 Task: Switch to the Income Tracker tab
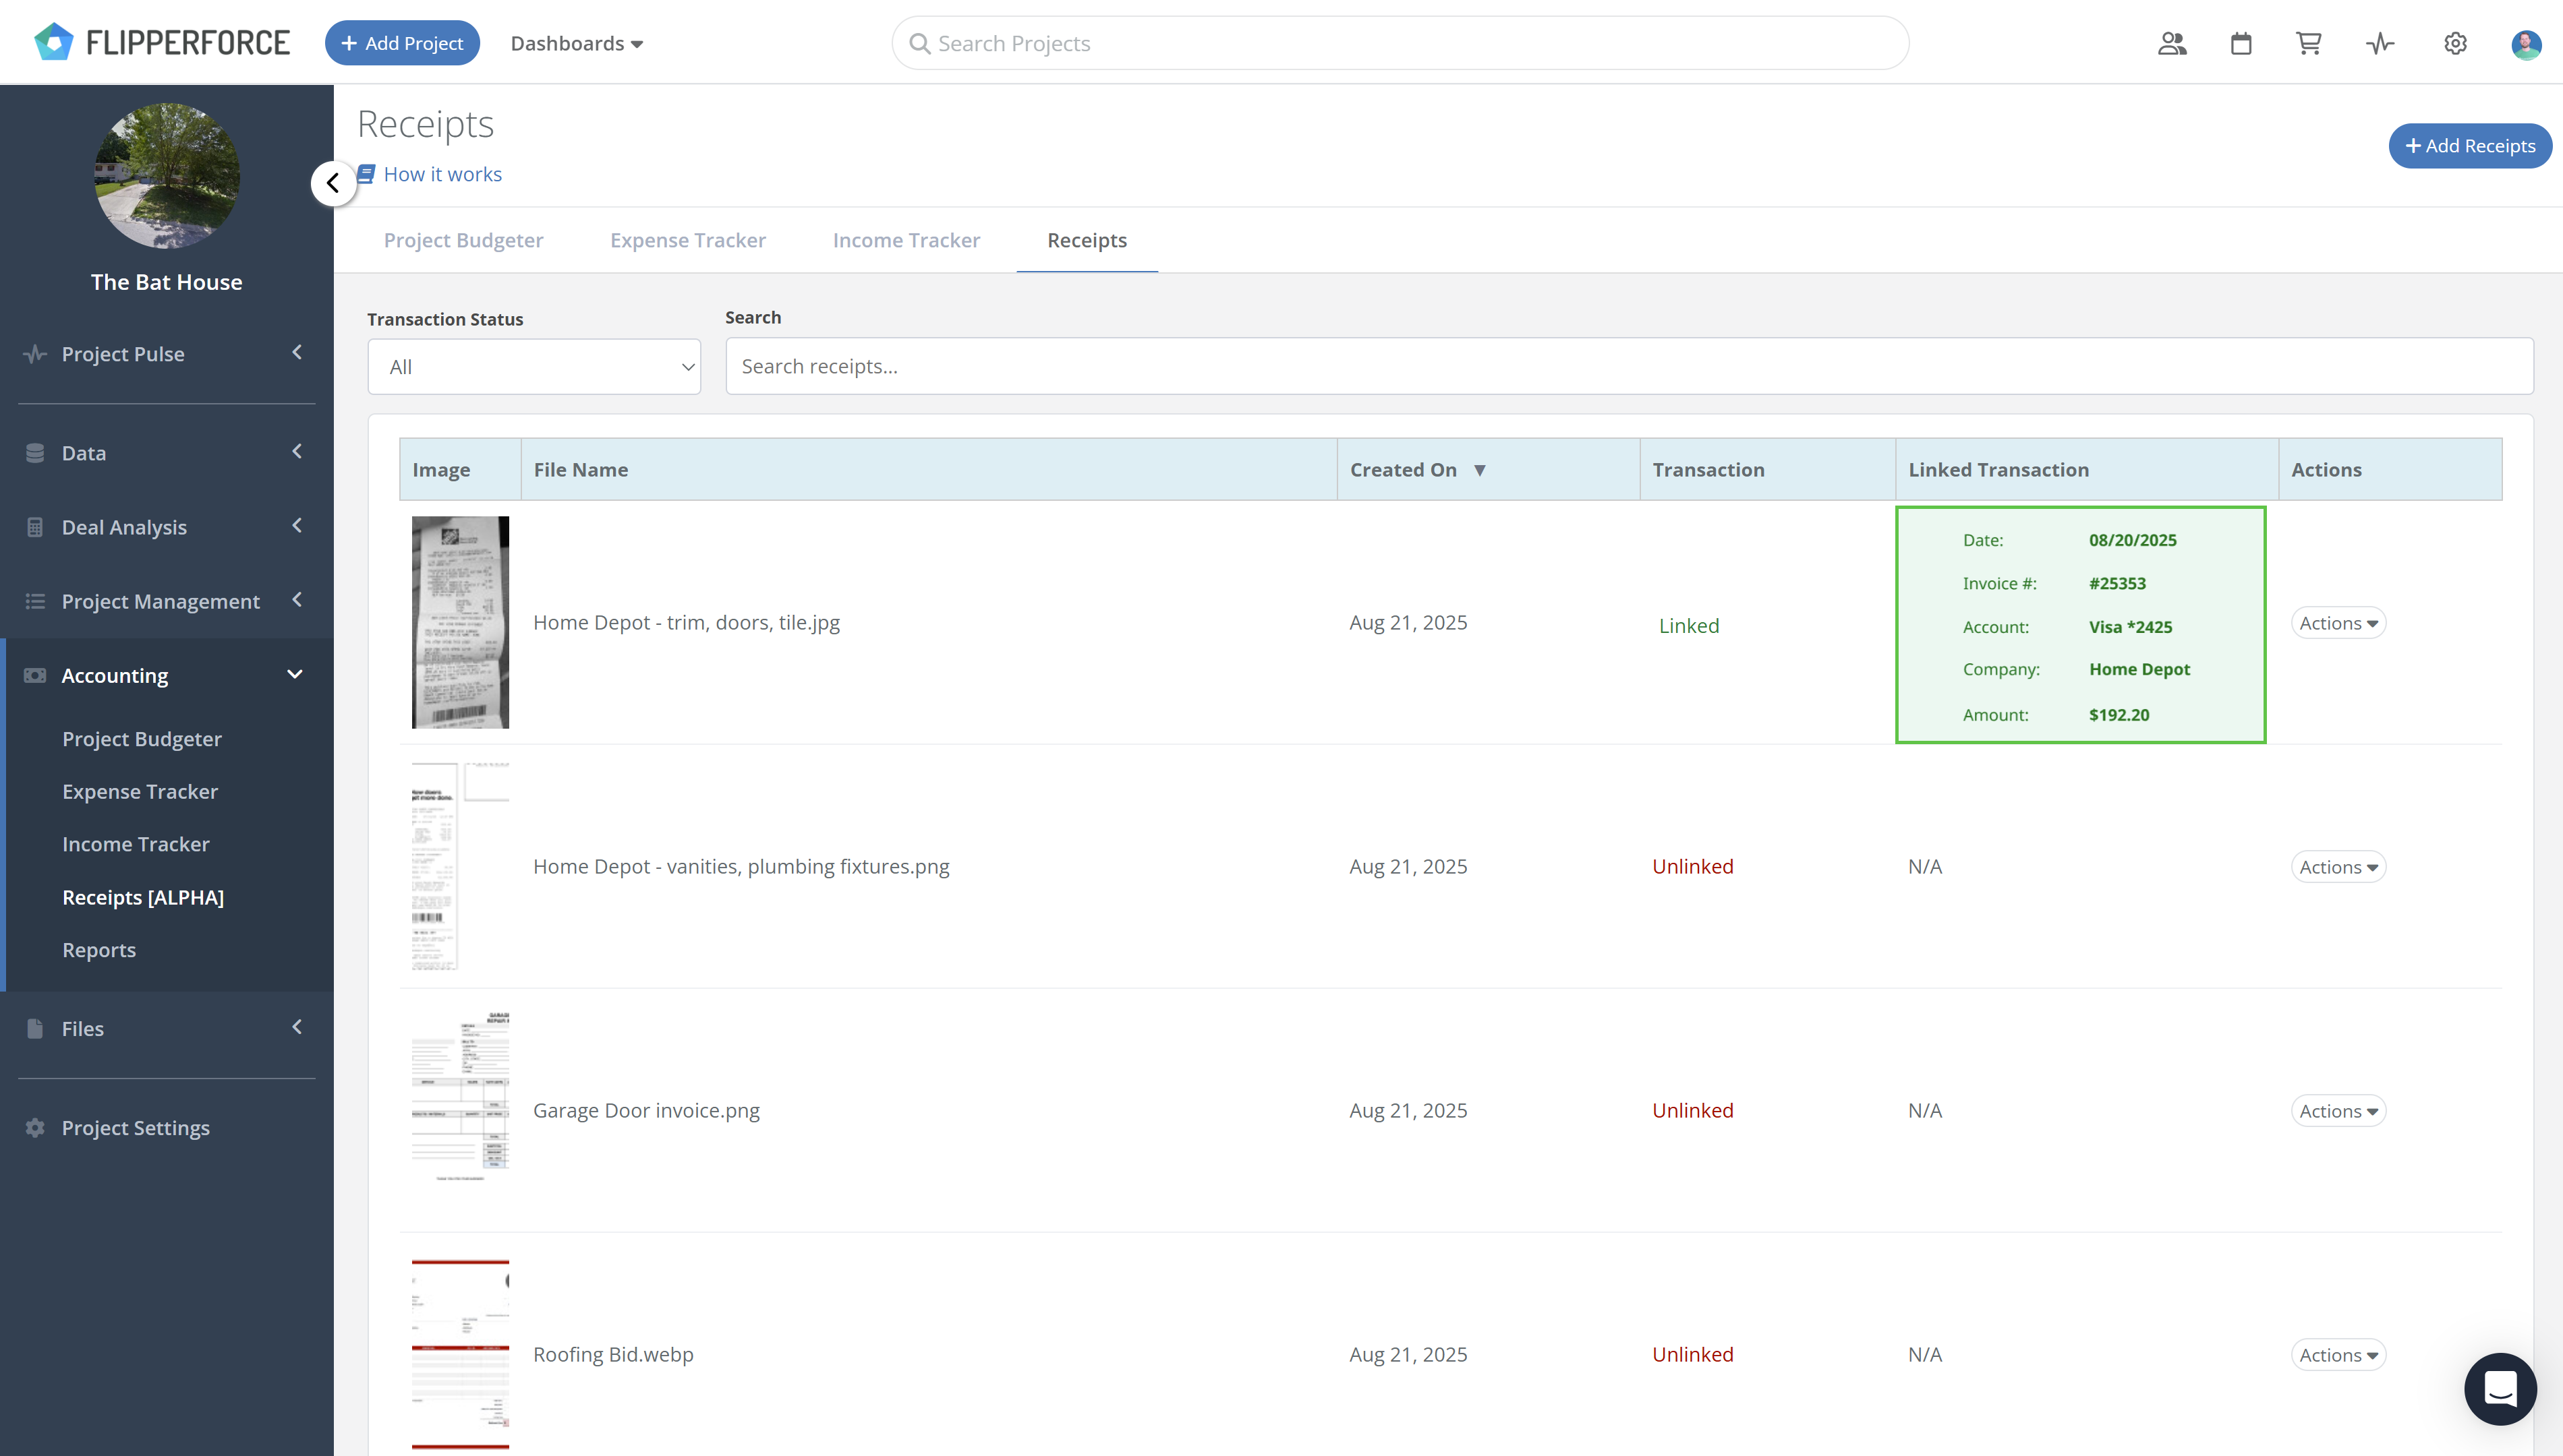tap(906, 240)
